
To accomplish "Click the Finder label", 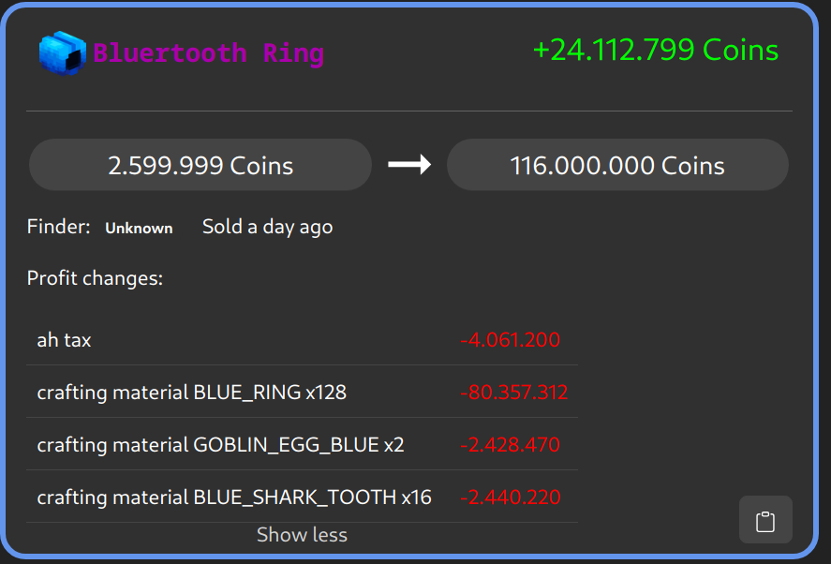I will 58,227.
